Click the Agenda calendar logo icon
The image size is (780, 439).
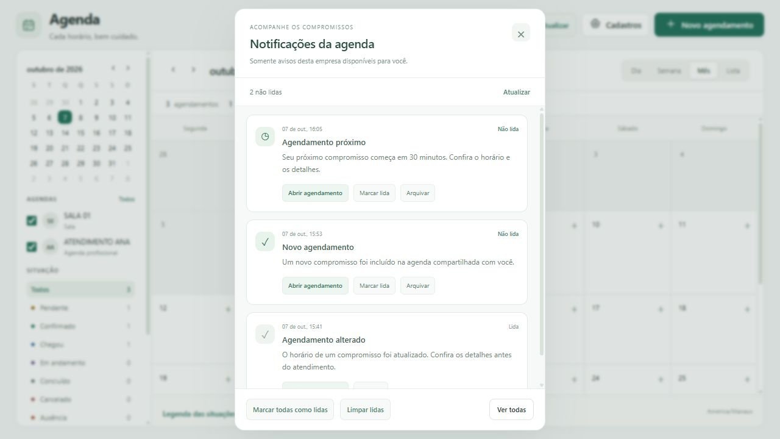click(29, 26)
